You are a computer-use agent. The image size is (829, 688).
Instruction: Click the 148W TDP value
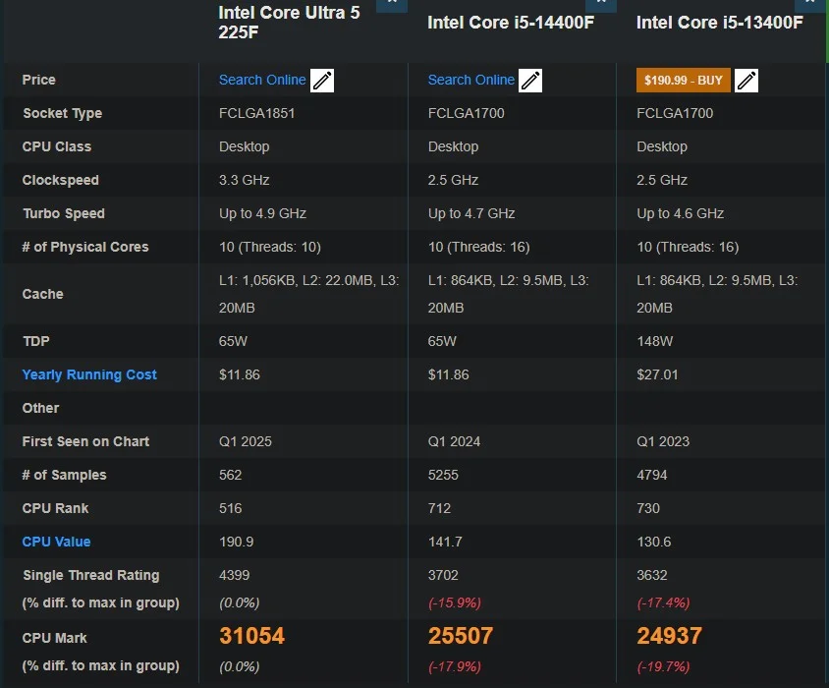(655, 341)
